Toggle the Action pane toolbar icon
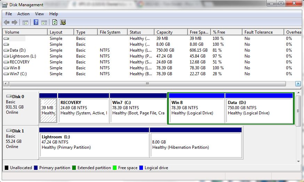 pos(44,23)
